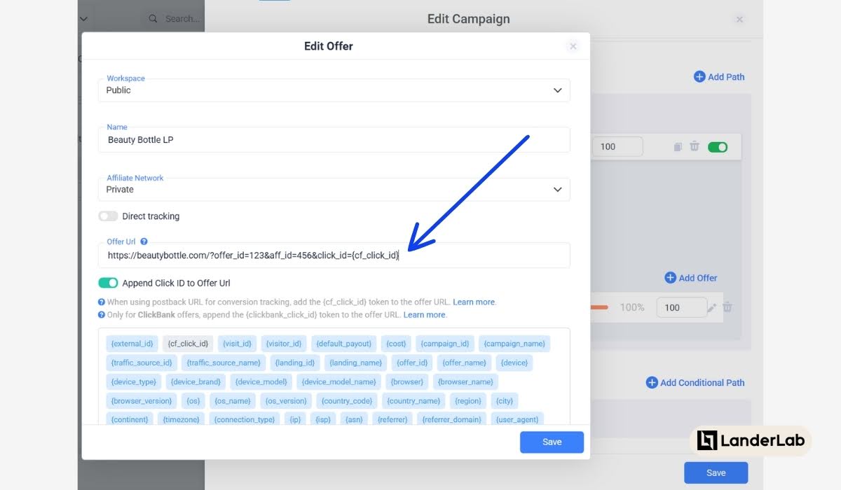Edit the offer using the pencil icon
Viewport: 841px width, 490px height.
pos(712,307)
